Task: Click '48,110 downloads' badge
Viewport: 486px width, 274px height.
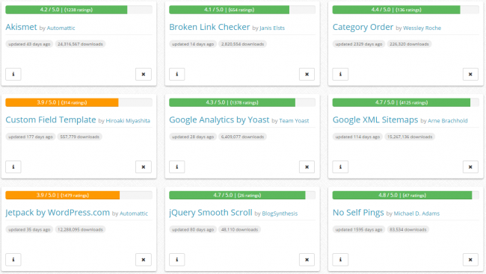Action: pos(239,230)
